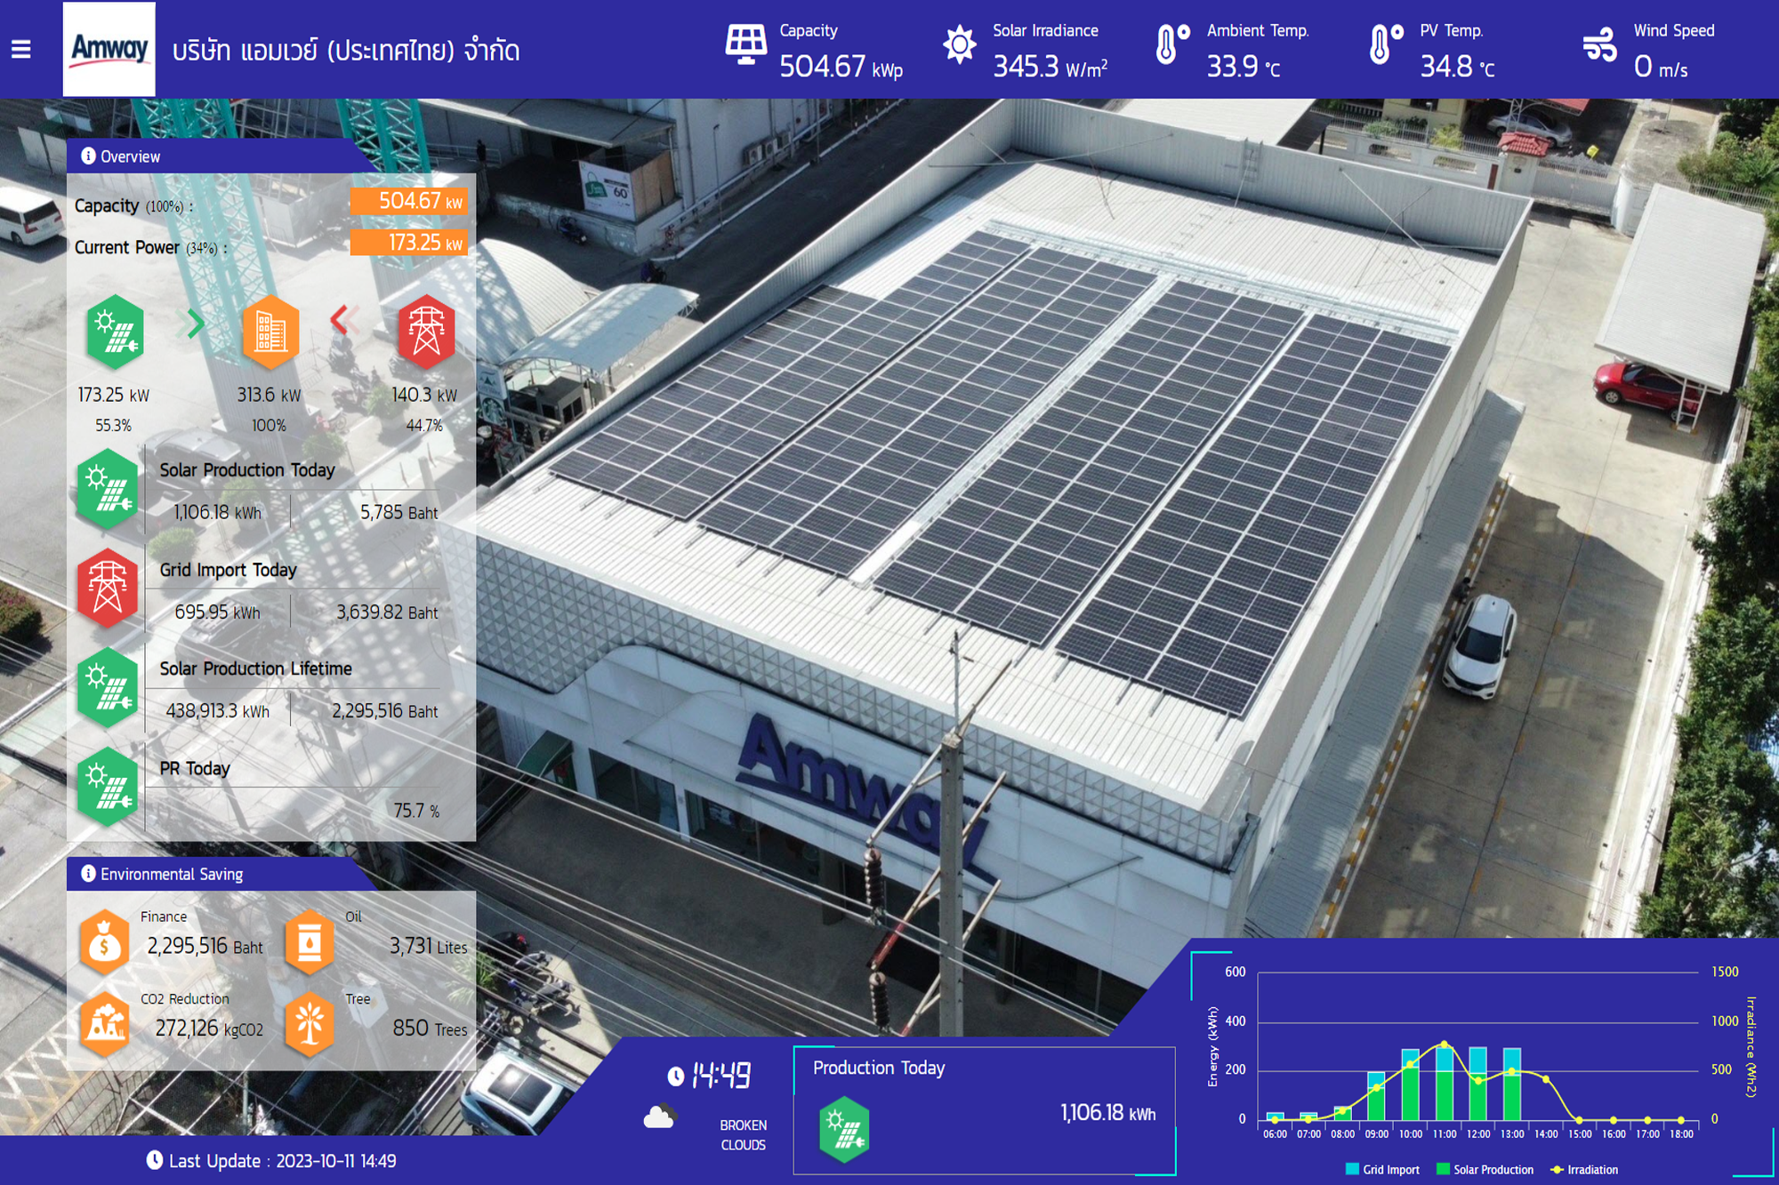Click the Grid Import Today tower icon
This screenshot has height=1185, width=1779.
tap(107, 588)
